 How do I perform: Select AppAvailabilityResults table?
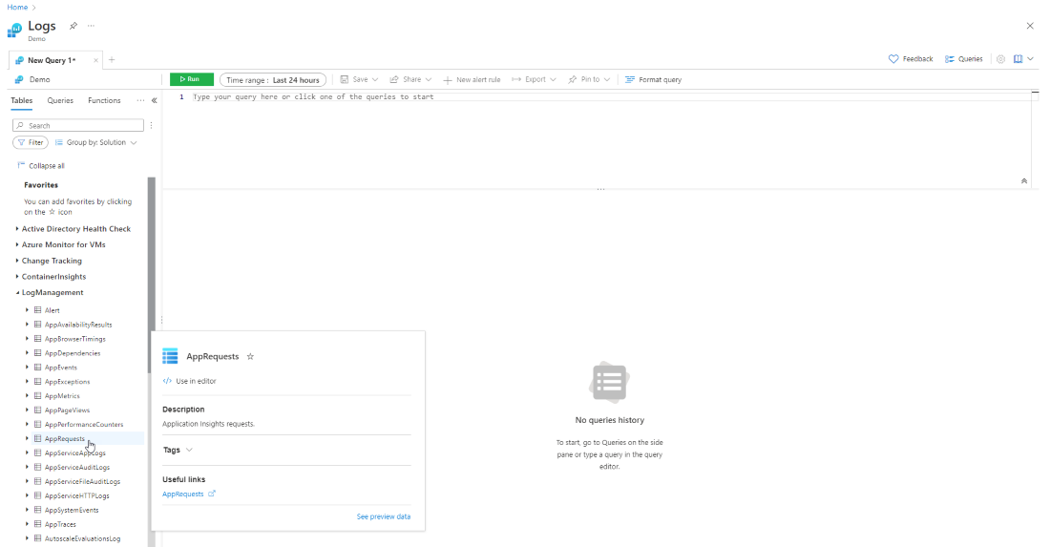click(78, 325)
